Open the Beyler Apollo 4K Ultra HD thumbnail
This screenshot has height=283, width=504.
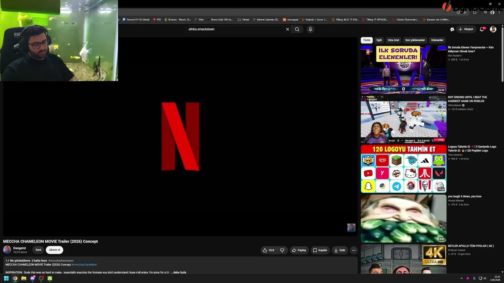coord(404,259)
